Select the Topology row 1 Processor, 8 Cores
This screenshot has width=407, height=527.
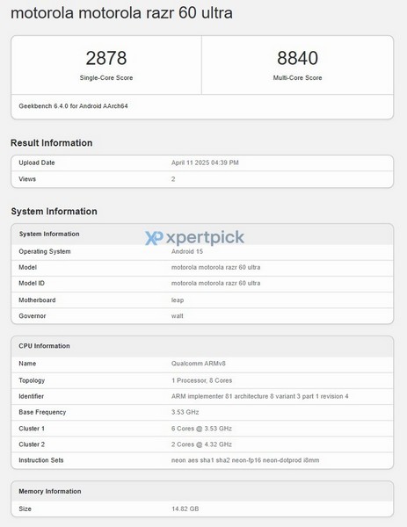tap(202, 381)
